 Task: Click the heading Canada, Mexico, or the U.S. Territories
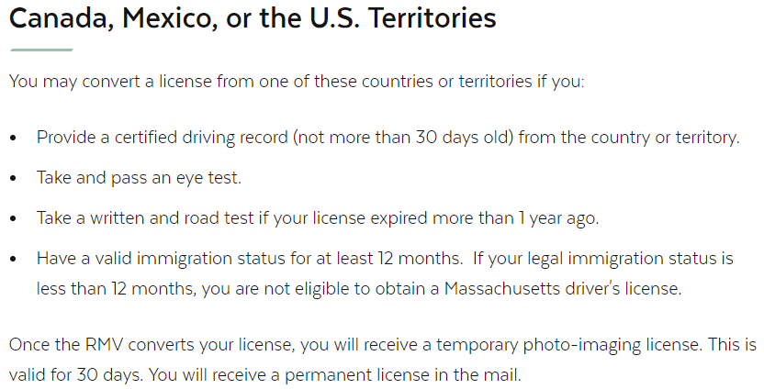(253, 18)
